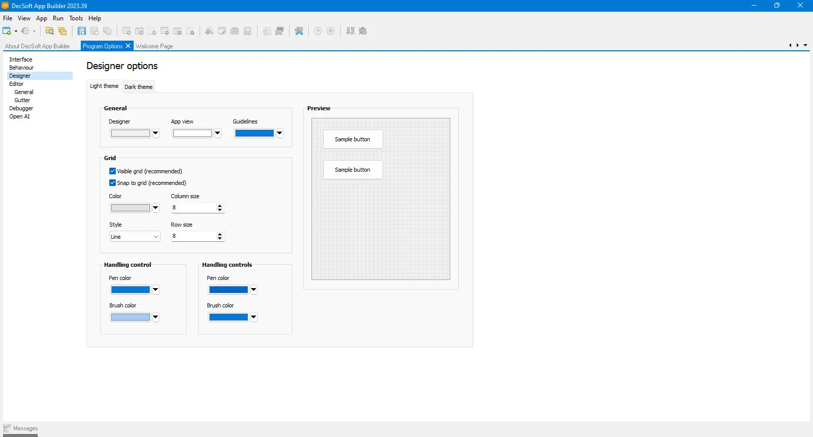Viewport: 813px width, 437px height.
Task: Click the bug debug icon in toolbar
Action: [363, 31]
